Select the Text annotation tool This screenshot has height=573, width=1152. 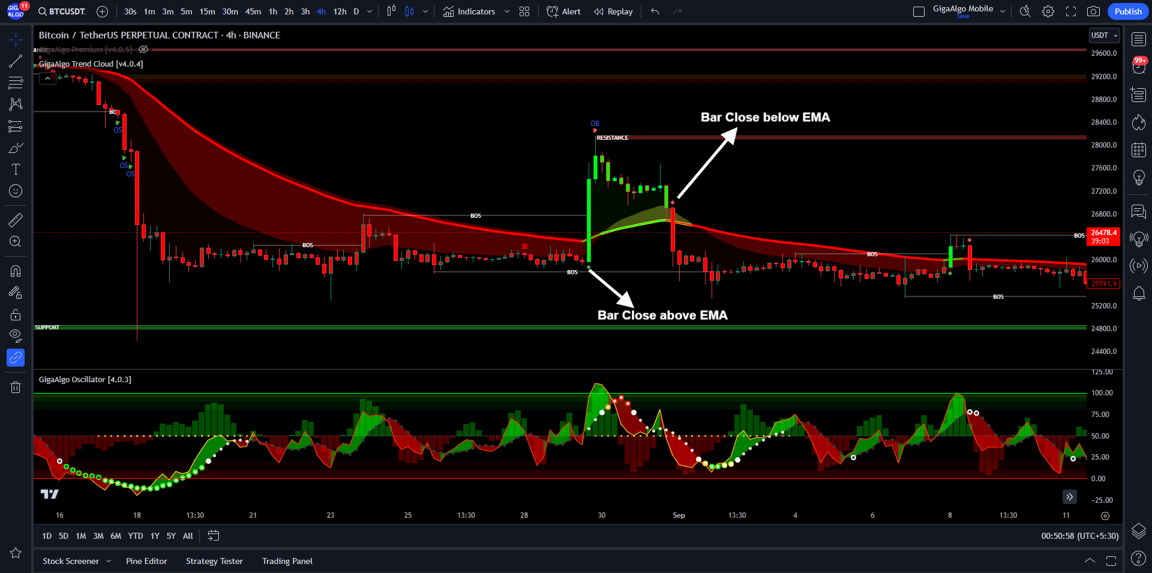click(16, 169)
